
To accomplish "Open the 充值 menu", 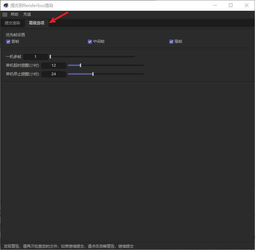I will pyautogui.click(x=27, y=15).
